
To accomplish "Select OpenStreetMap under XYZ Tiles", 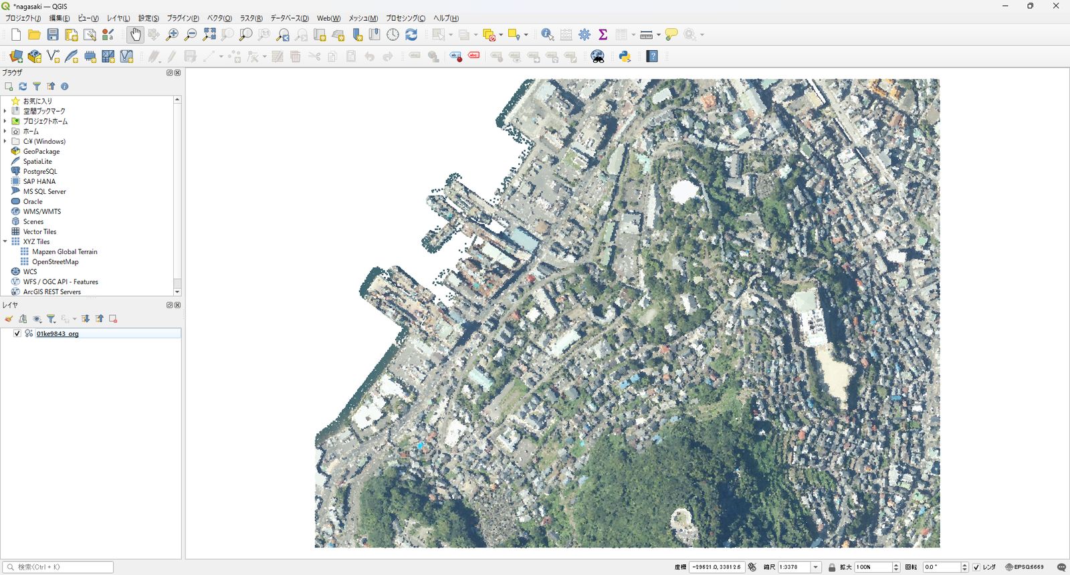I will tap(55, 261).
